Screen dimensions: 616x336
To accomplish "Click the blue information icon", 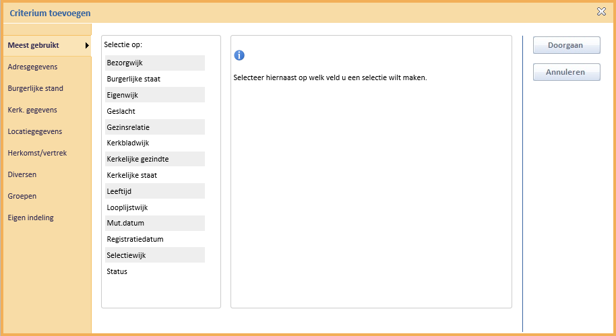I will 239,55.
